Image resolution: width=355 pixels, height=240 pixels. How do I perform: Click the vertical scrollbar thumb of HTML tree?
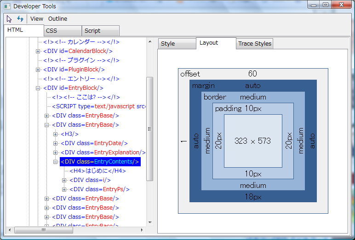point(149,129)
